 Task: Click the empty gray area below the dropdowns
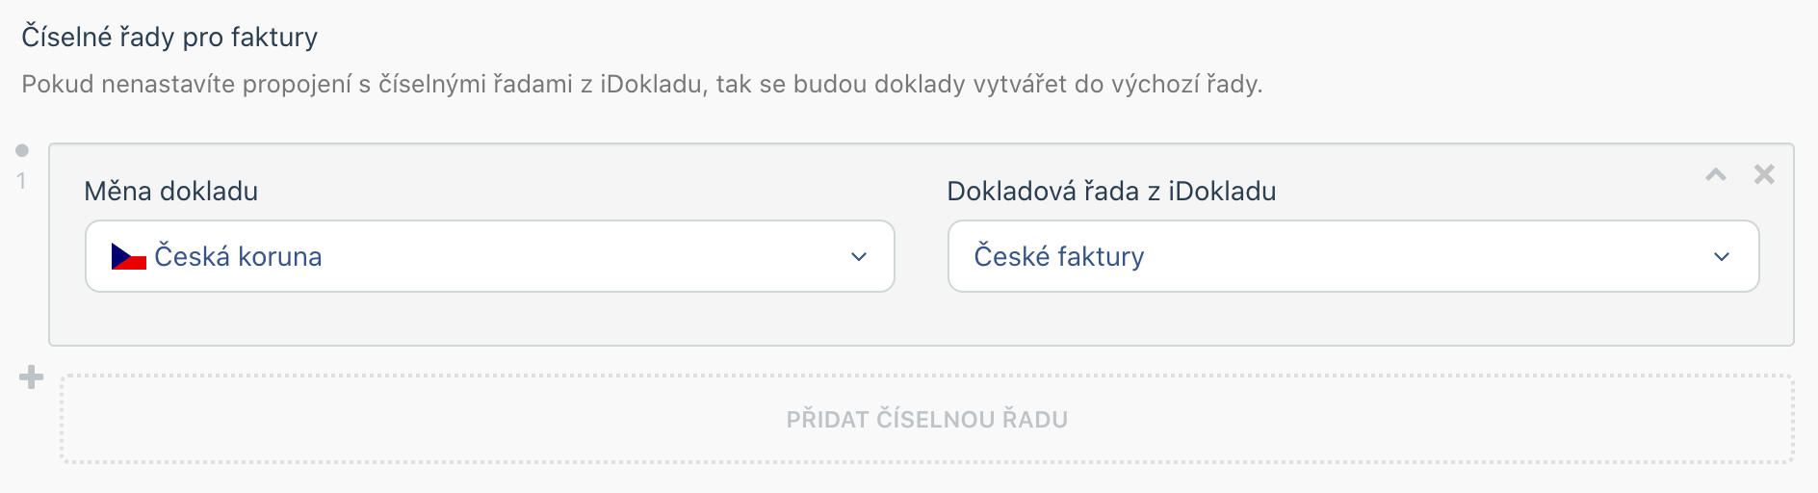(922, 319)
